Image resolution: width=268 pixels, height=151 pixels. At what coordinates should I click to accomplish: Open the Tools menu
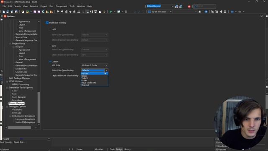[72, 6]
